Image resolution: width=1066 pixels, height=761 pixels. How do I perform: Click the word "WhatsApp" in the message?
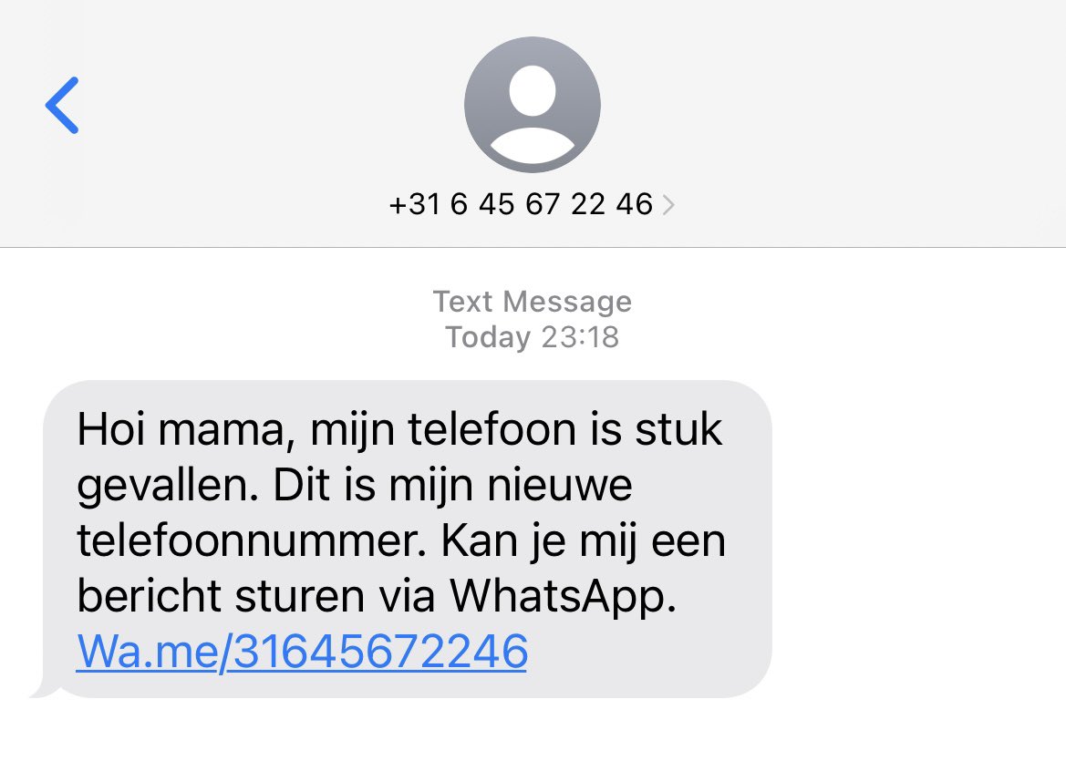click(x=563, y=597)
